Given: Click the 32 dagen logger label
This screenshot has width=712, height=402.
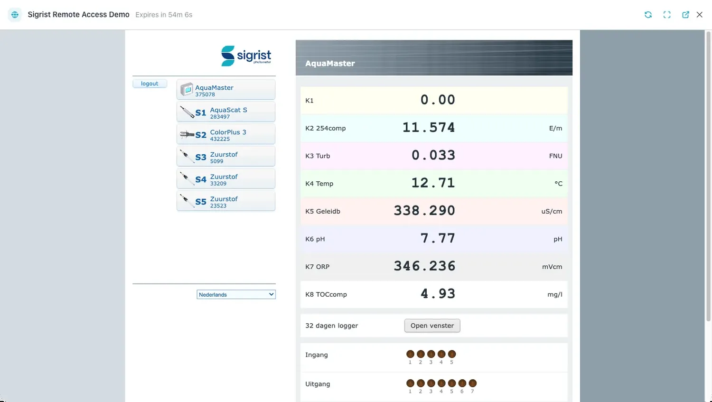Looking at the screenshot, I should click(x=331, y=326).
